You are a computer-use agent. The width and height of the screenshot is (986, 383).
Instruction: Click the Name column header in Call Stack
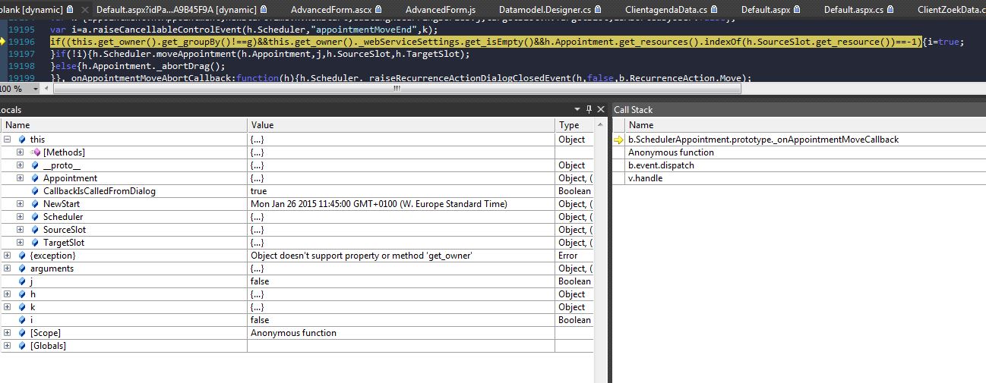(x=807, y=125)
